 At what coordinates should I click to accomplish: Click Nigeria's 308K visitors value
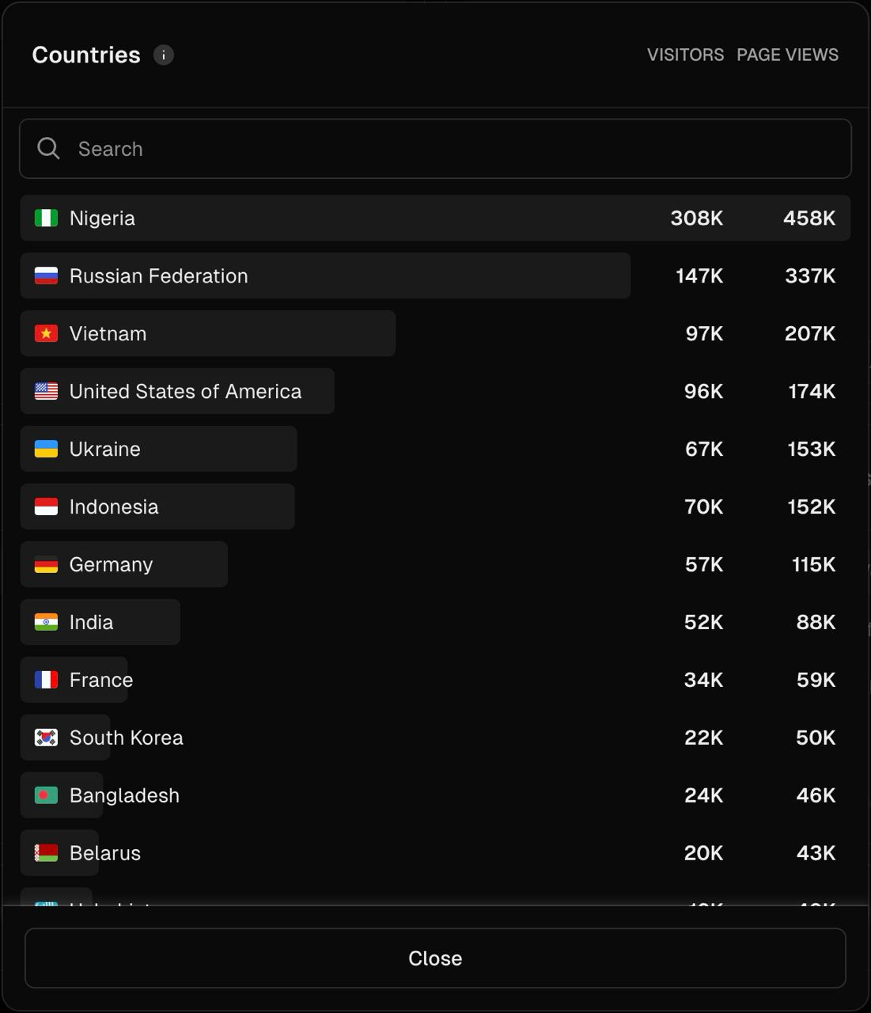pyautogui.click(x=696, y=218)
